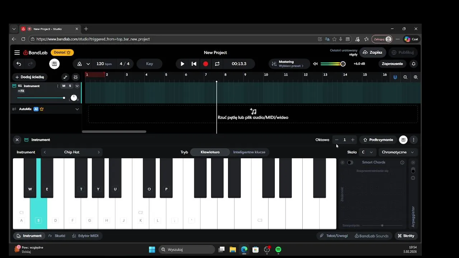The height and width of the screenshot is (258, 459).
Task: Open the virtual instrument piano button
Action: [54, 64]
